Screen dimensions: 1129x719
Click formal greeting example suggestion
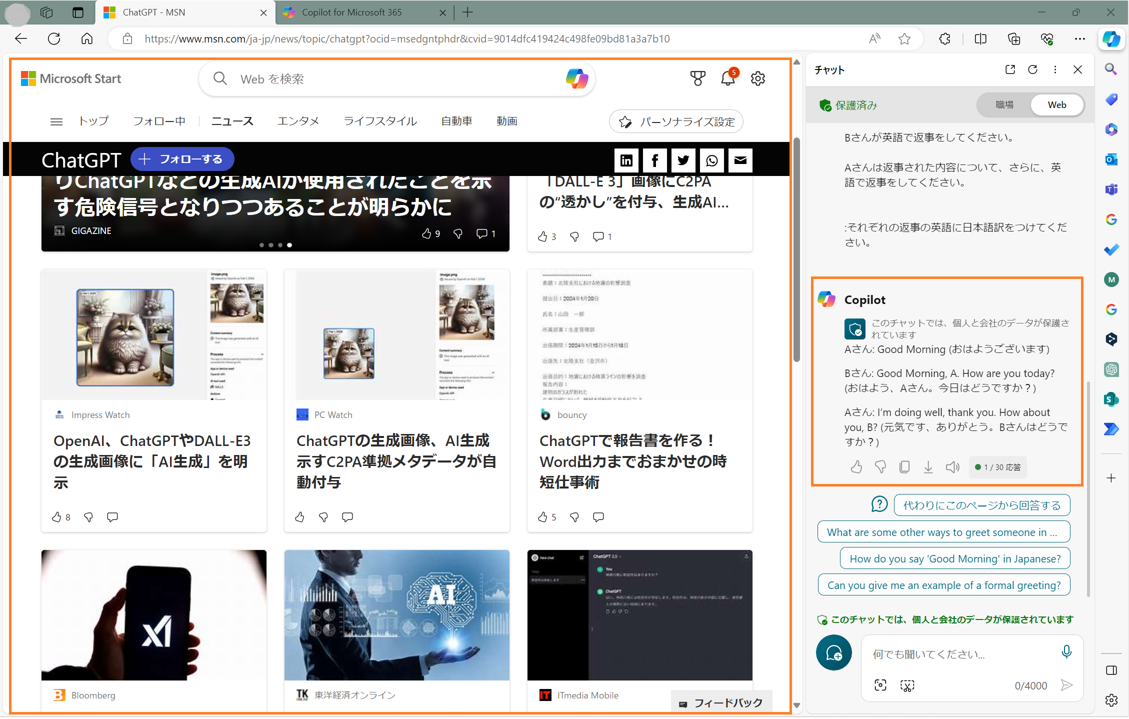coord(943,585)
